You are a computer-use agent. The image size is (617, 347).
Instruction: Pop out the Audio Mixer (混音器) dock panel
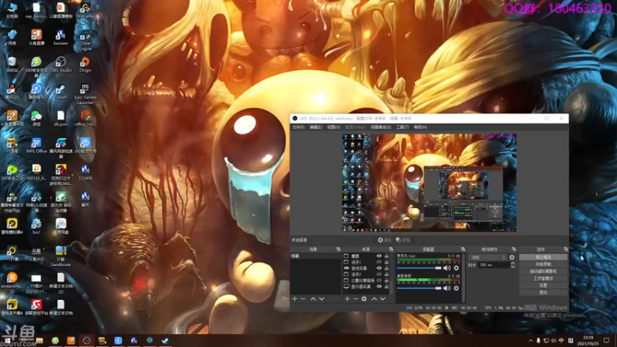point(463,249)
